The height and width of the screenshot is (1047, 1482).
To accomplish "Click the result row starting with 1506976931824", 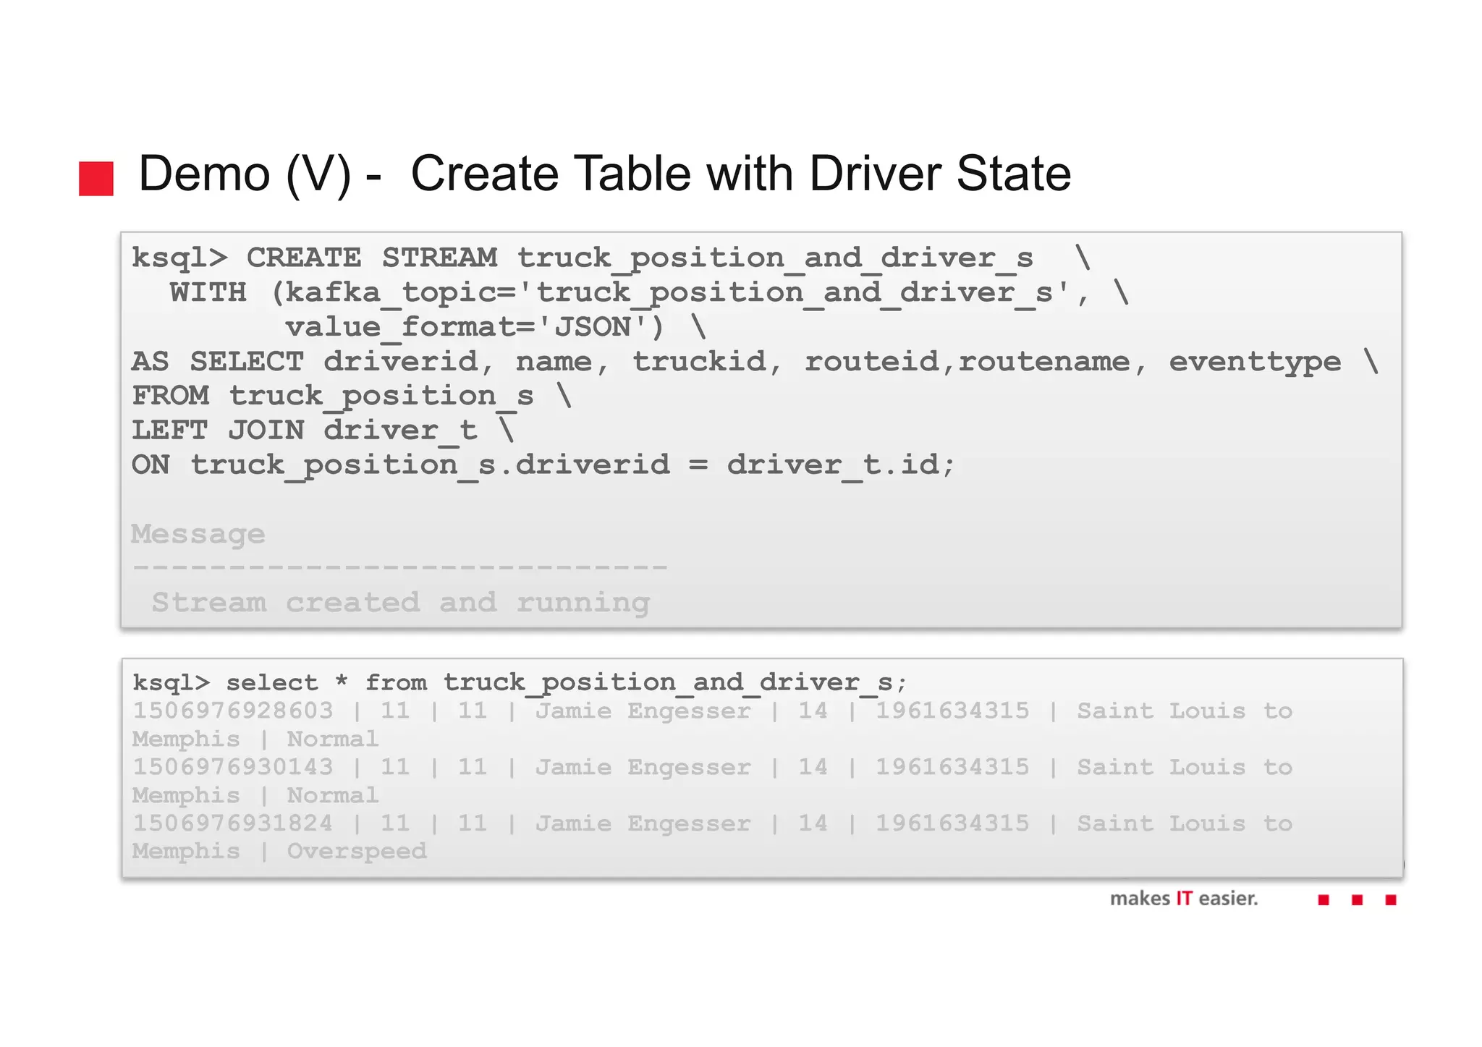I will [712, 838].
